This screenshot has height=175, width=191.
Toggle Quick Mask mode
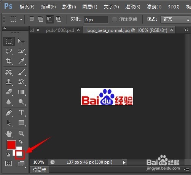tap(9, 164)
